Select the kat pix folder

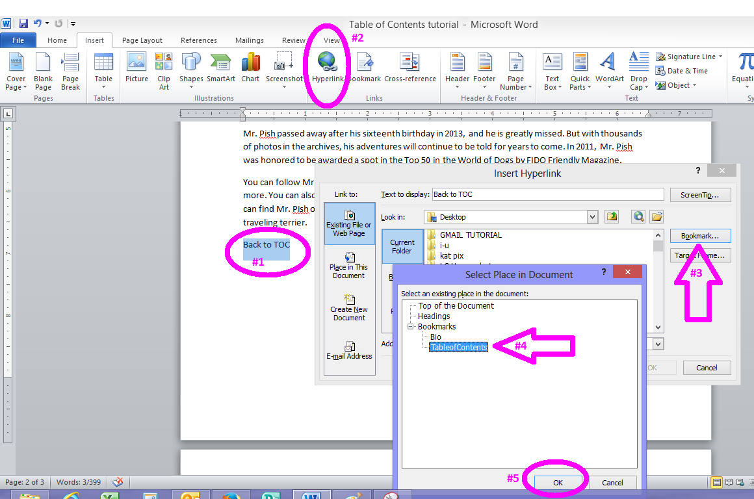coord(446,256)
